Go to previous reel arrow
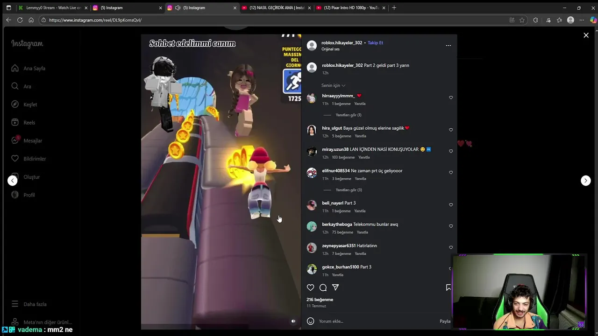The width and height of the screenshot is (598, 336). coord(13,181)
